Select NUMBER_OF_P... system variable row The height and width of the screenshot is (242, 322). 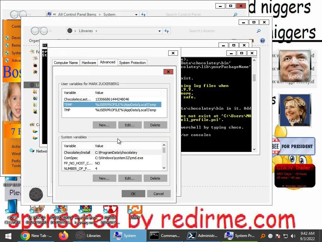coord(112,169)
